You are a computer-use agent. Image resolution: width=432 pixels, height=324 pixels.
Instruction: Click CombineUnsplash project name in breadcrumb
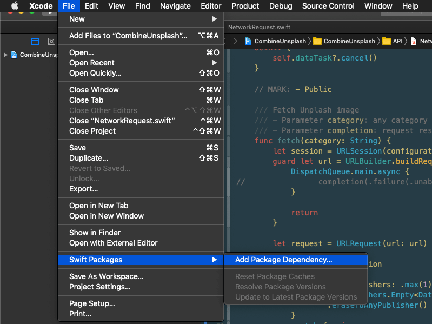pos(280,41)
